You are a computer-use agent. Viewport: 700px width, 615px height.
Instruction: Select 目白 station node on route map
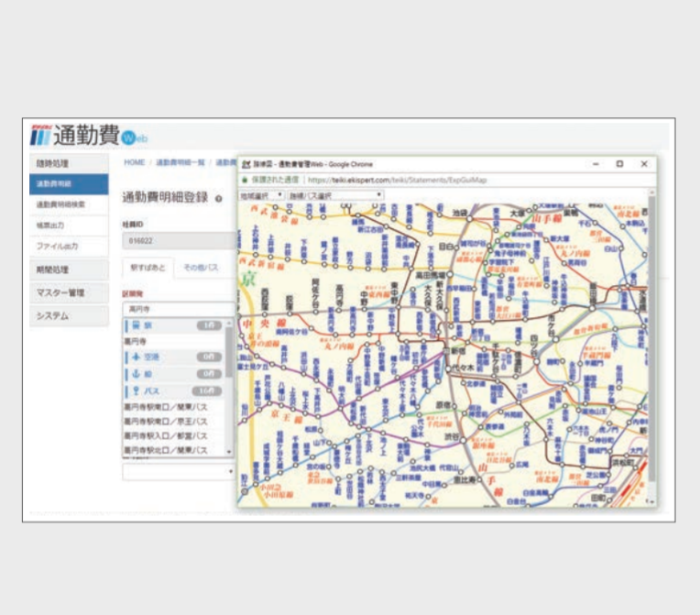pos(456,247)
